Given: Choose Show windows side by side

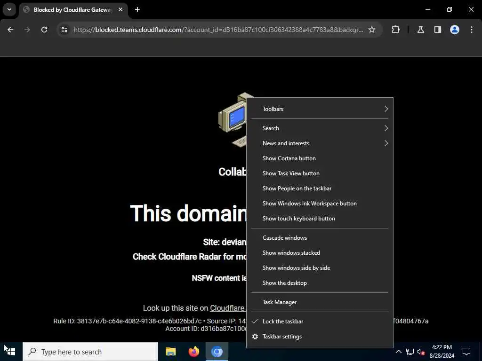Looking at the screenshot, I should 320,268.
